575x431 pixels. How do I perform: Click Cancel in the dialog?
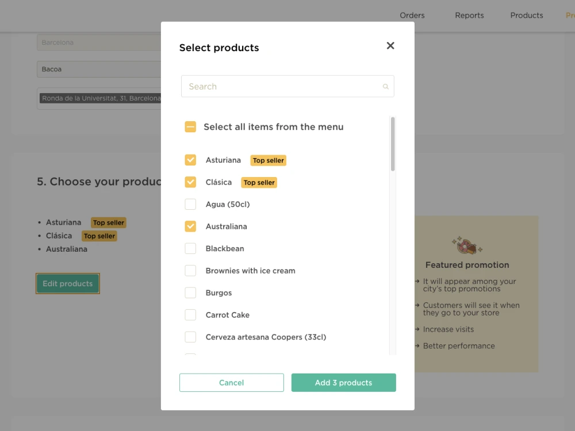231,383
